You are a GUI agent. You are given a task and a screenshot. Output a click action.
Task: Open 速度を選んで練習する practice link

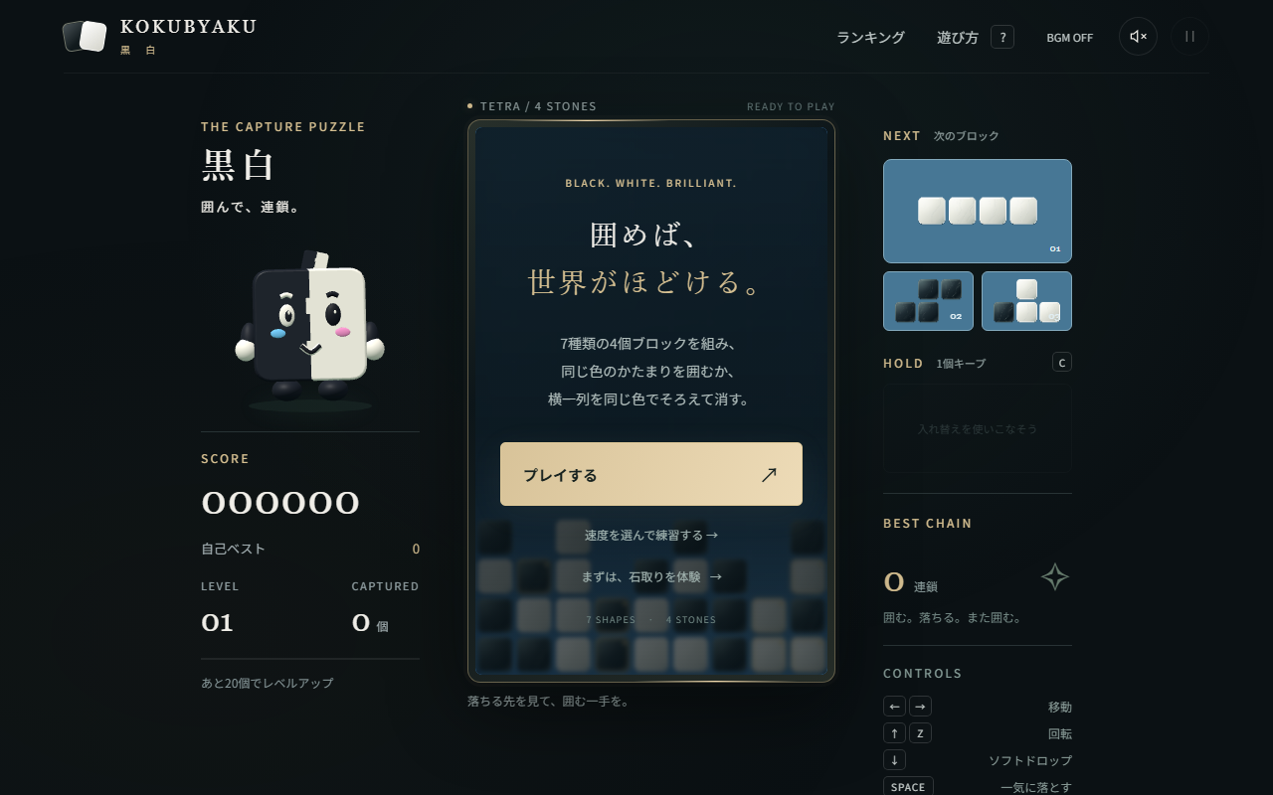(651, 535)
